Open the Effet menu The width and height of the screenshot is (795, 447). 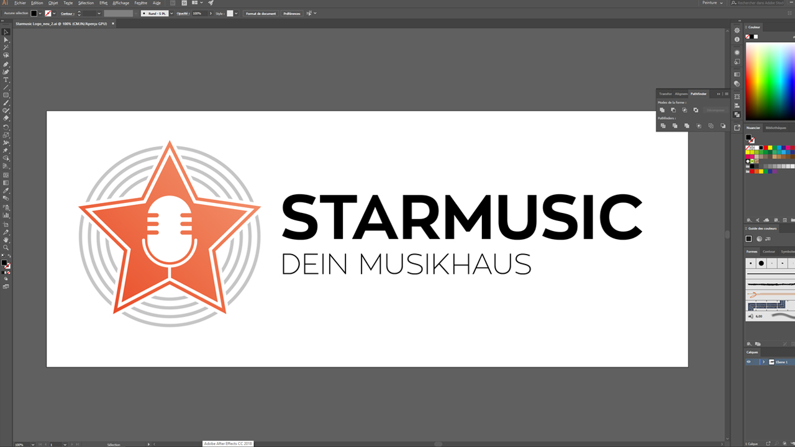pos(103,2)
